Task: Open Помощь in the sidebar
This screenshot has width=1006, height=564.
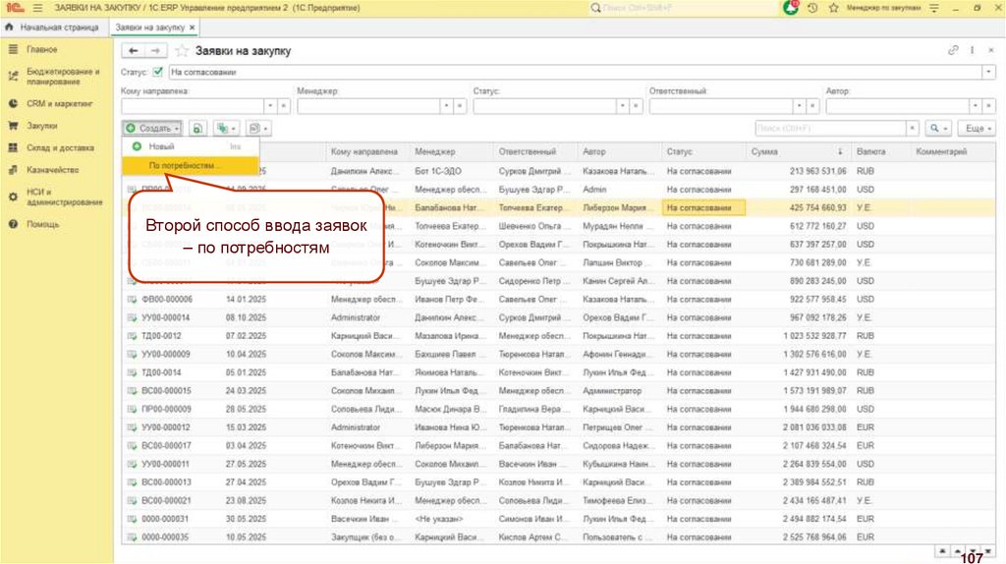Action: (43, 224)
